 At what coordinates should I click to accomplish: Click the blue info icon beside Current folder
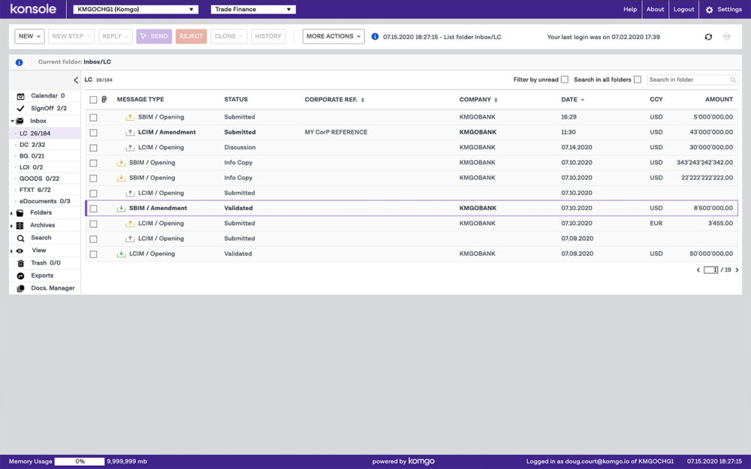[x=19, y=62]
